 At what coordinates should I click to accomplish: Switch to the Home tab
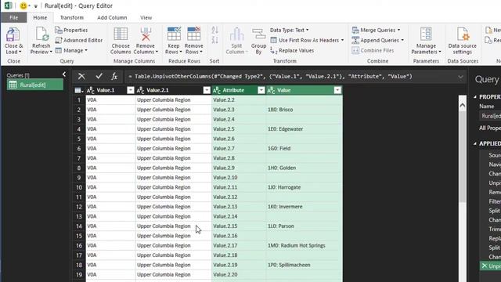(40, 17)
